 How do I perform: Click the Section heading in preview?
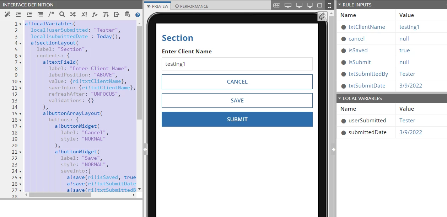(177, 38)
